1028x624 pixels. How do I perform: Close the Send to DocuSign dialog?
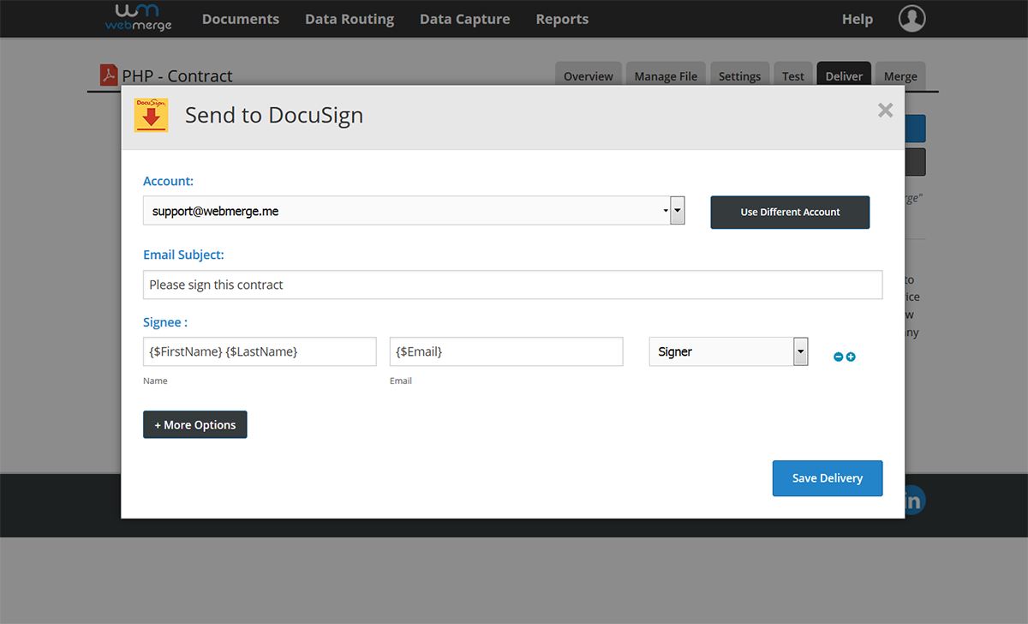(x=886, y=110)
